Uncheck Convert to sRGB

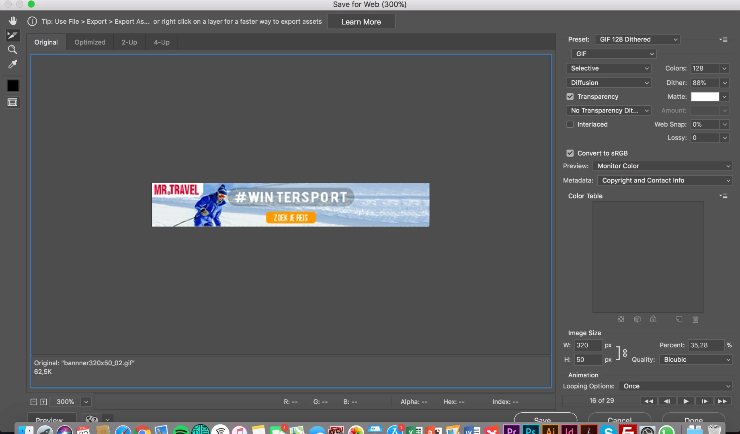pyautogui.click(x=570, y=153)
